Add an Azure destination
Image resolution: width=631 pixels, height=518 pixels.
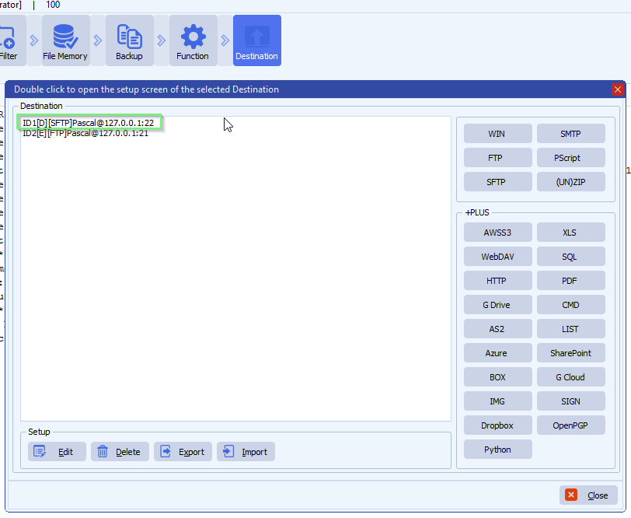[x=498, y=353]
